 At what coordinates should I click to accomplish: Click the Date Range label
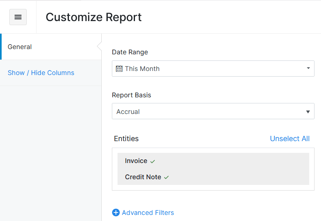click(x=130, y=52)
